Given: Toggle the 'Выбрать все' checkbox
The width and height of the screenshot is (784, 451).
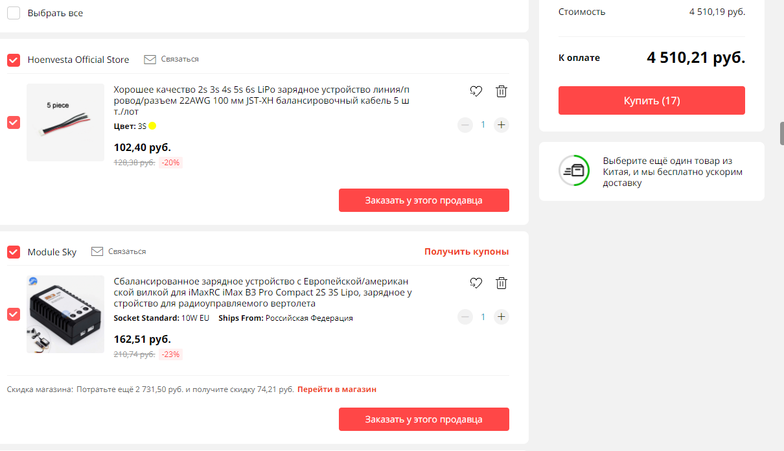Looking at the screenshot, I should pos(14,13).
